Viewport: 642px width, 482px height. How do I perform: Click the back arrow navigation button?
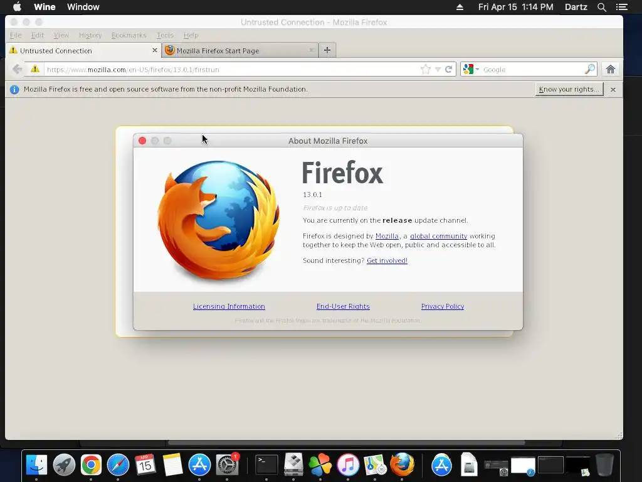(x=17, y=69)
